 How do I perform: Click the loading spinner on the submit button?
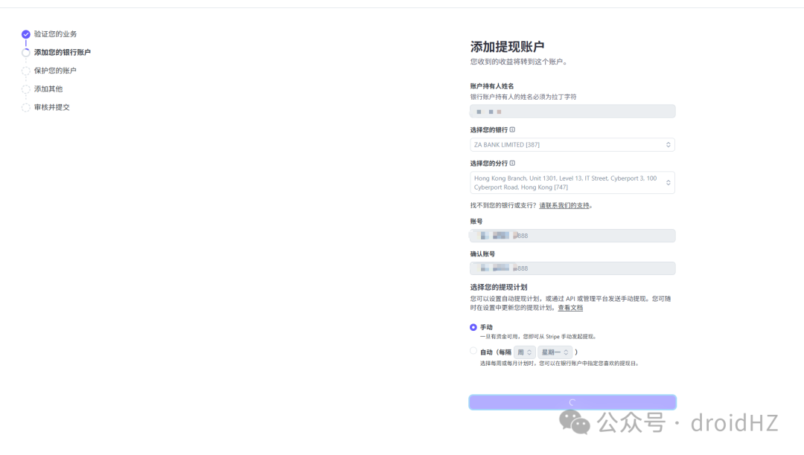[x=572, y=402]
